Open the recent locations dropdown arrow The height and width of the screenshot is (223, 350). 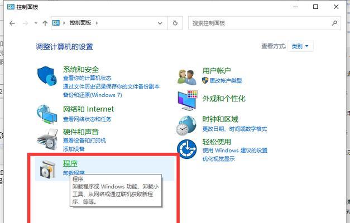click(x=36, y=23)
